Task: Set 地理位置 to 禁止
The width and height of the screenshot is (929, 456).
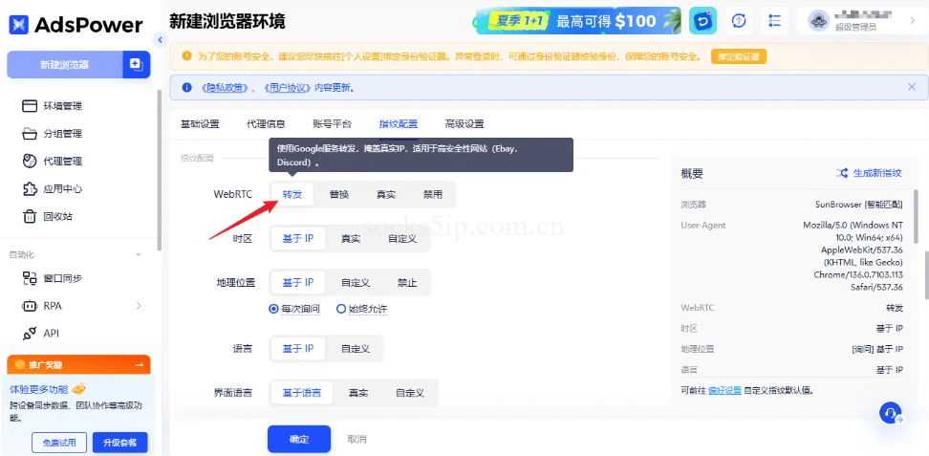Action: click(407, 283)
